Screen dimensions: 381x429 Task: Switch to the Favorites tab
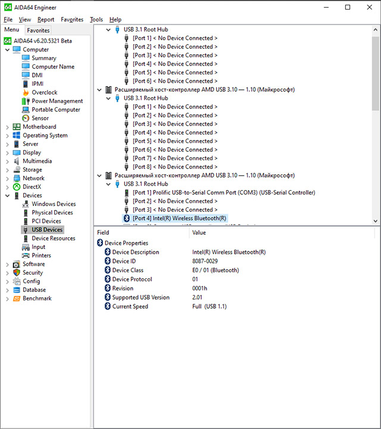38,30
